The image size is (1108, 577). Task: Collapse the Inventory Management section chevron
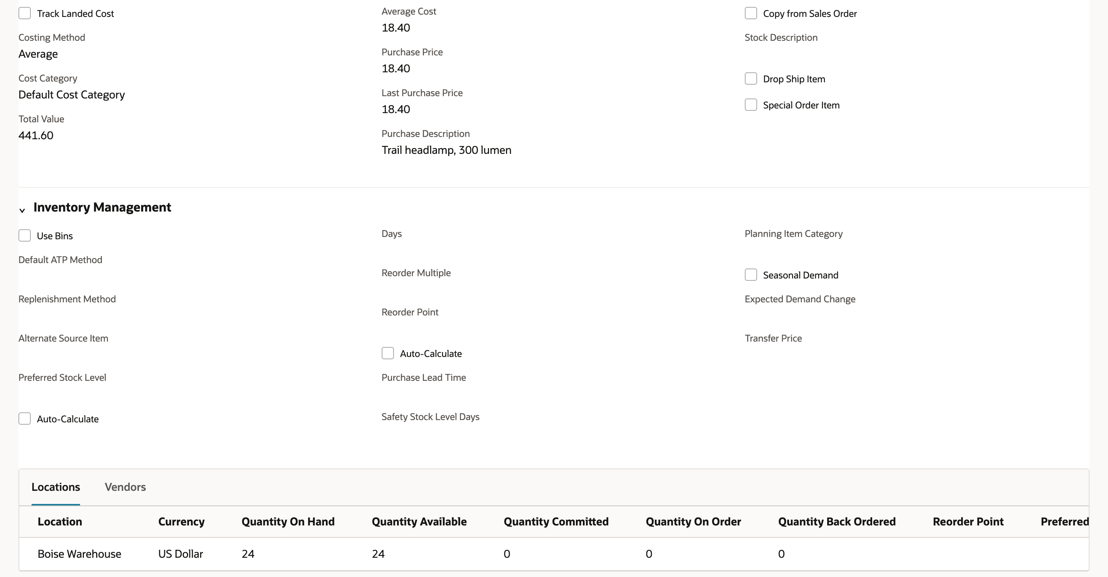pos(22,210)
